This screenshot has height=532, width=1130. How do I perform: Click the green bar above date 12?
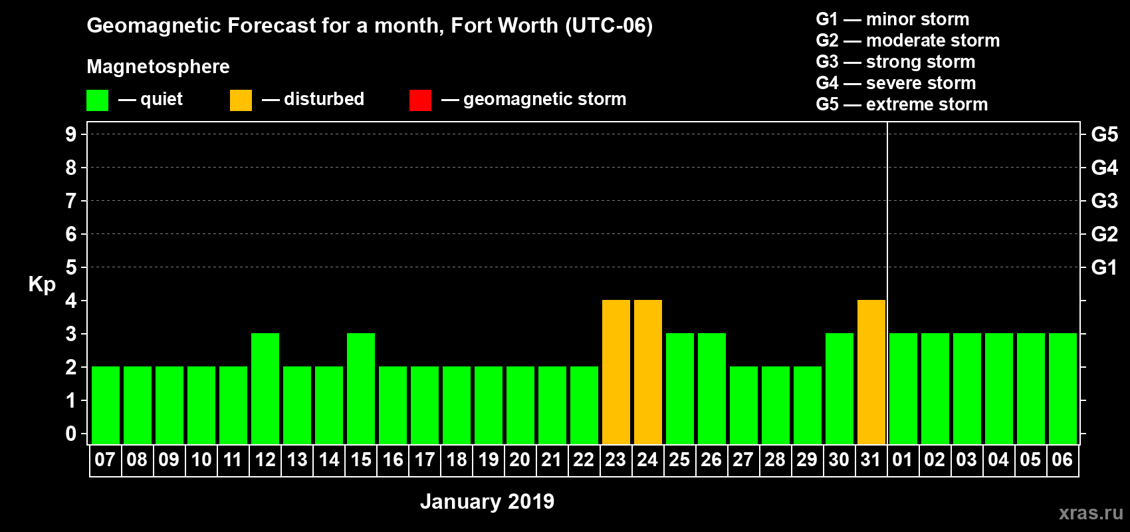[265, 388]
